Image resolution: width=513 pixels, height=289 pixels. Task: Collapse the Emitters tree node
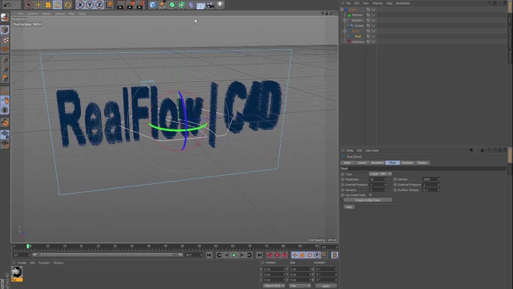point(345,20)
